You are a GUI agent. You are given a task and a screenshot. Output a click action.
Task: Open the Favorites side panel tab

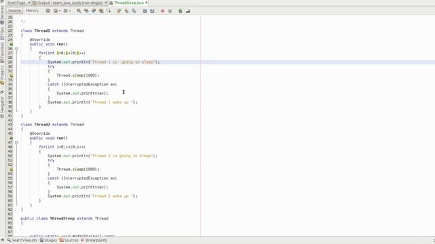pos(2,52)
